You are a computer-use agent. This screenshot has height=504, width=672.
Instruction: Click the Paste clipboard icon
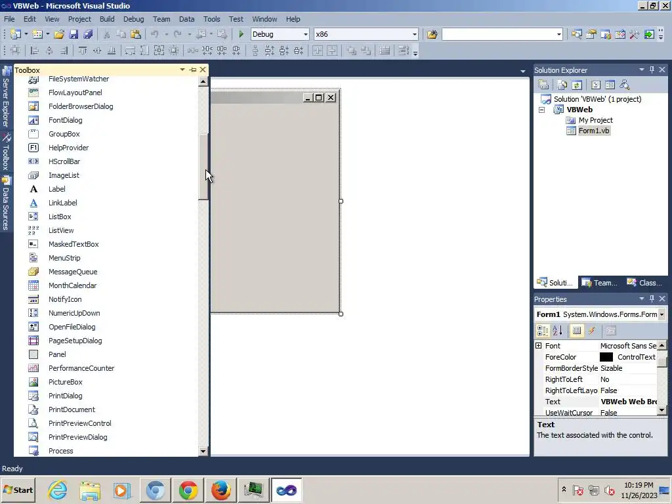point(135,34)
